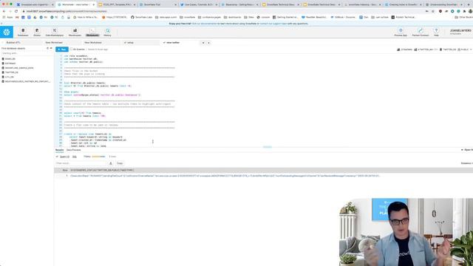Click line 1 'use role' in the editor
This screenshot has width=473, height=266.
coord(76,56)
